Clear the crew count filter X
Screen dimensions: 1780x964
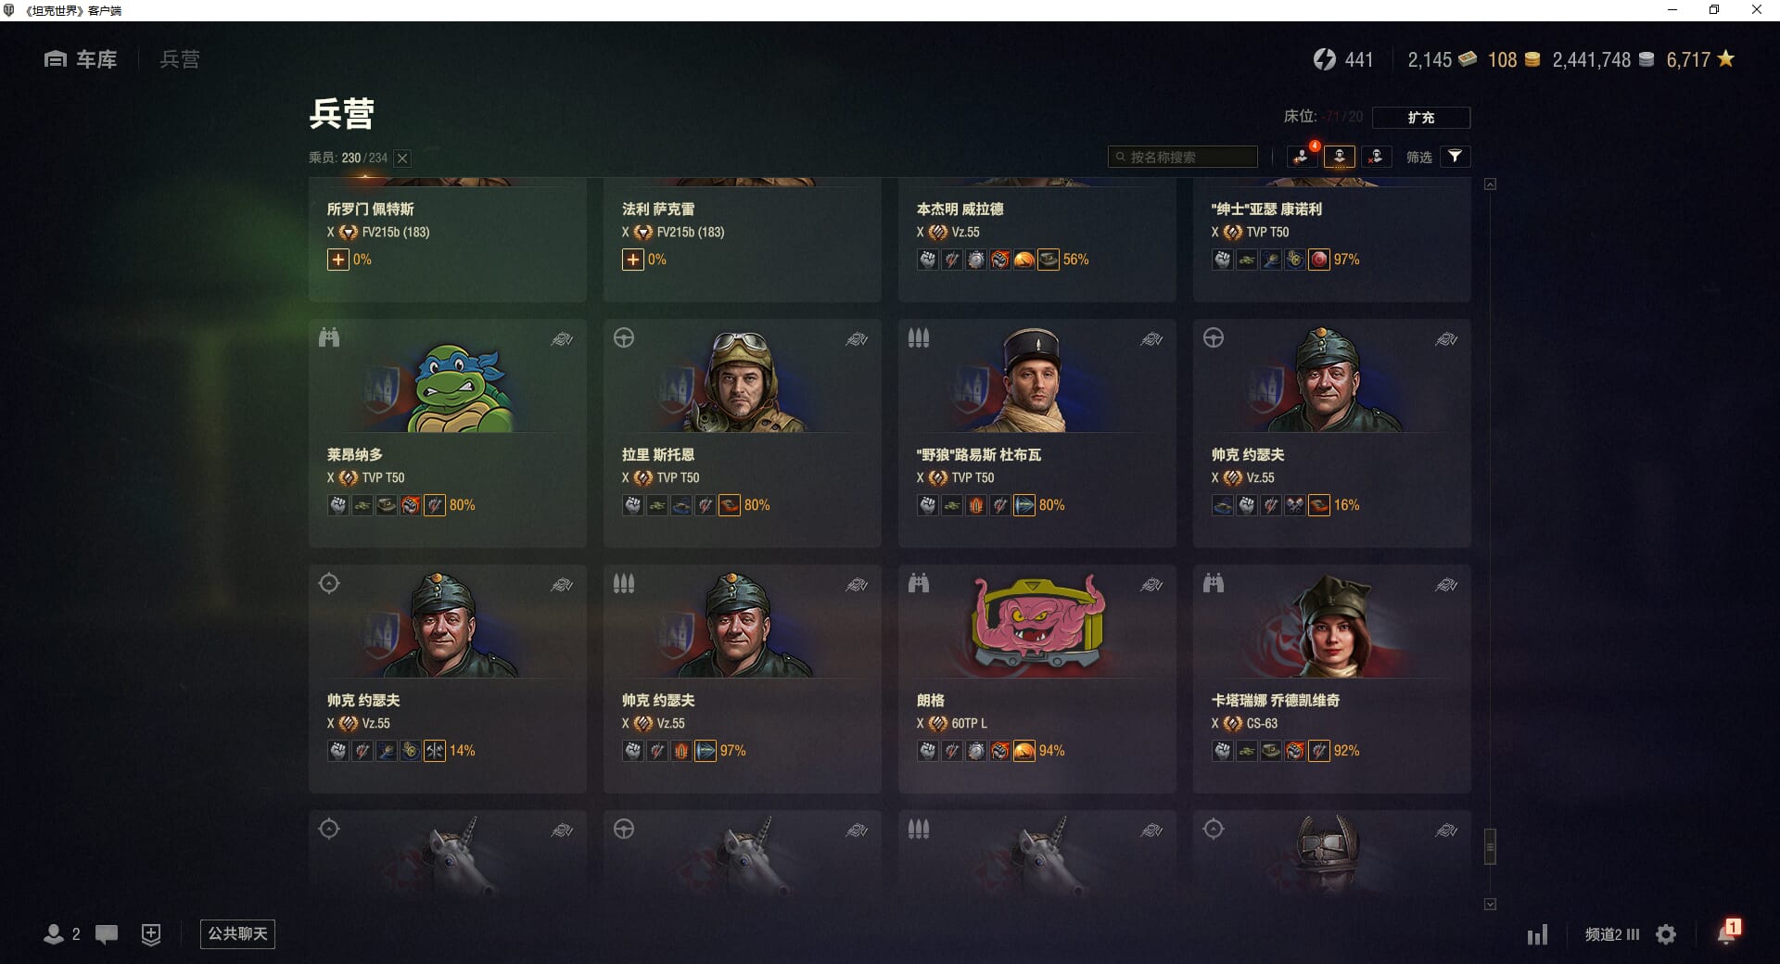coord(402,159)
